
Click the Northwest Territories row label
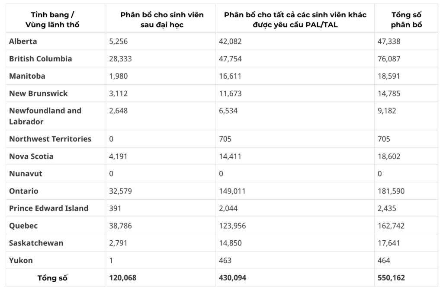click(50, 139)
